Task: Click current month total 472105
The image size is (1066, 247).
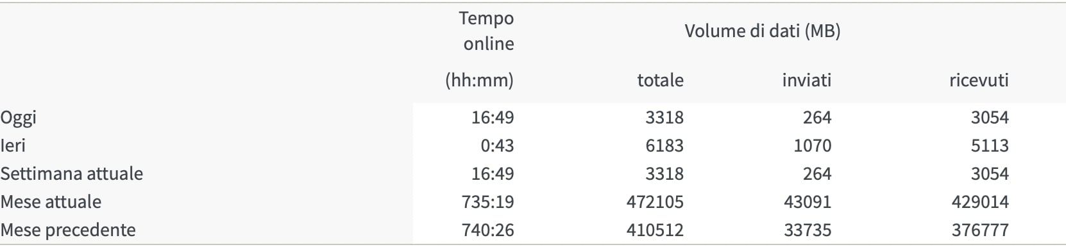Action: (655, 202)
